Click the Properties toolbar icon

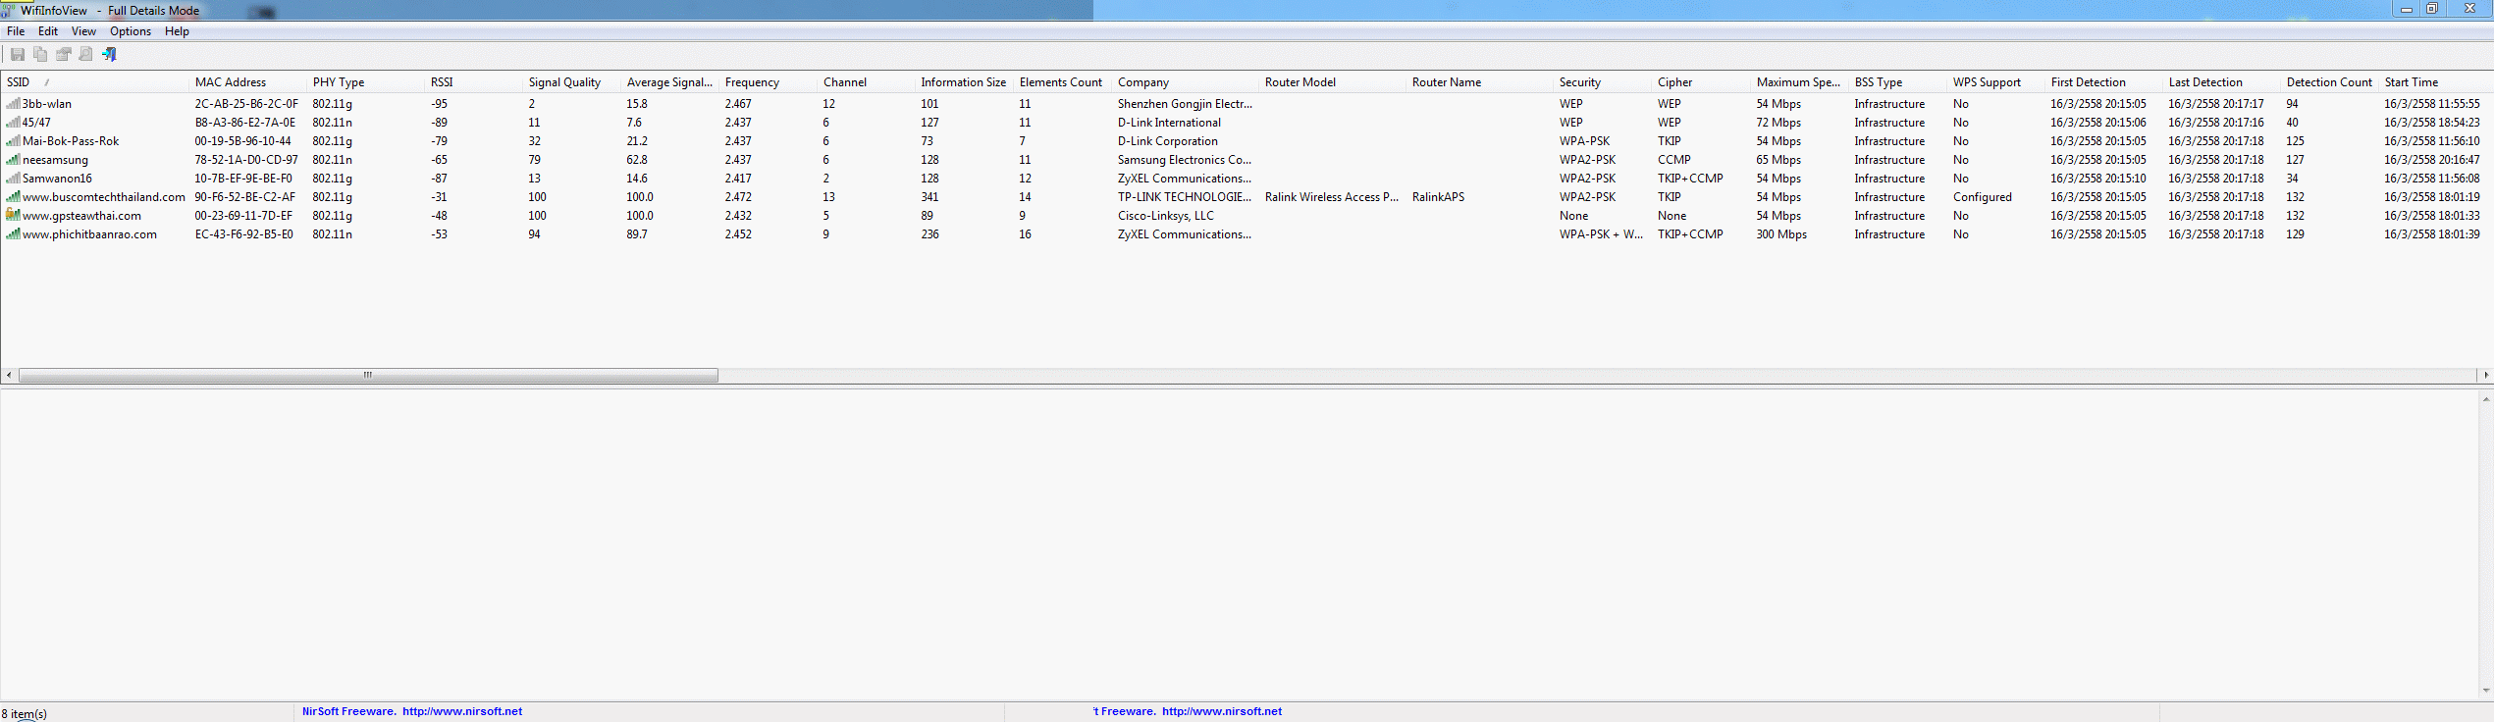tap(64, 55)
